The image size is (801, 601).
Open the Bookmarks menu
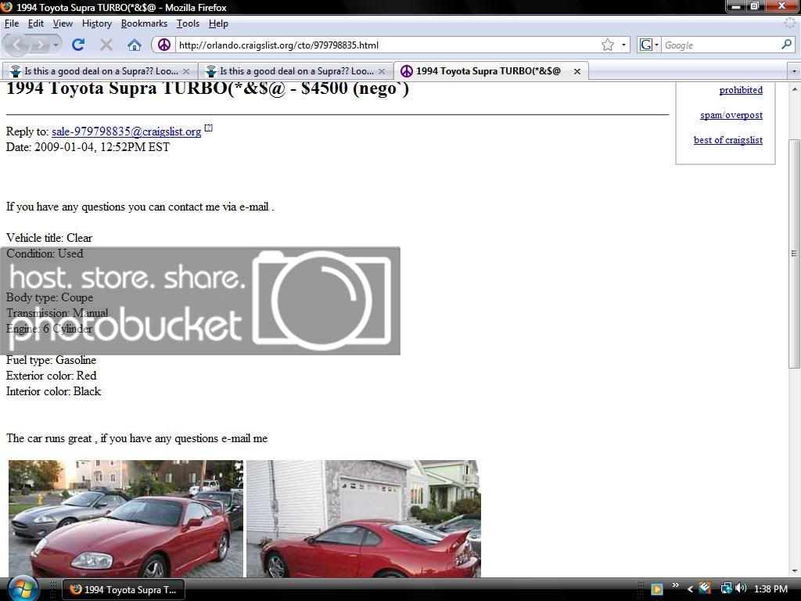(x=144, y=23)
